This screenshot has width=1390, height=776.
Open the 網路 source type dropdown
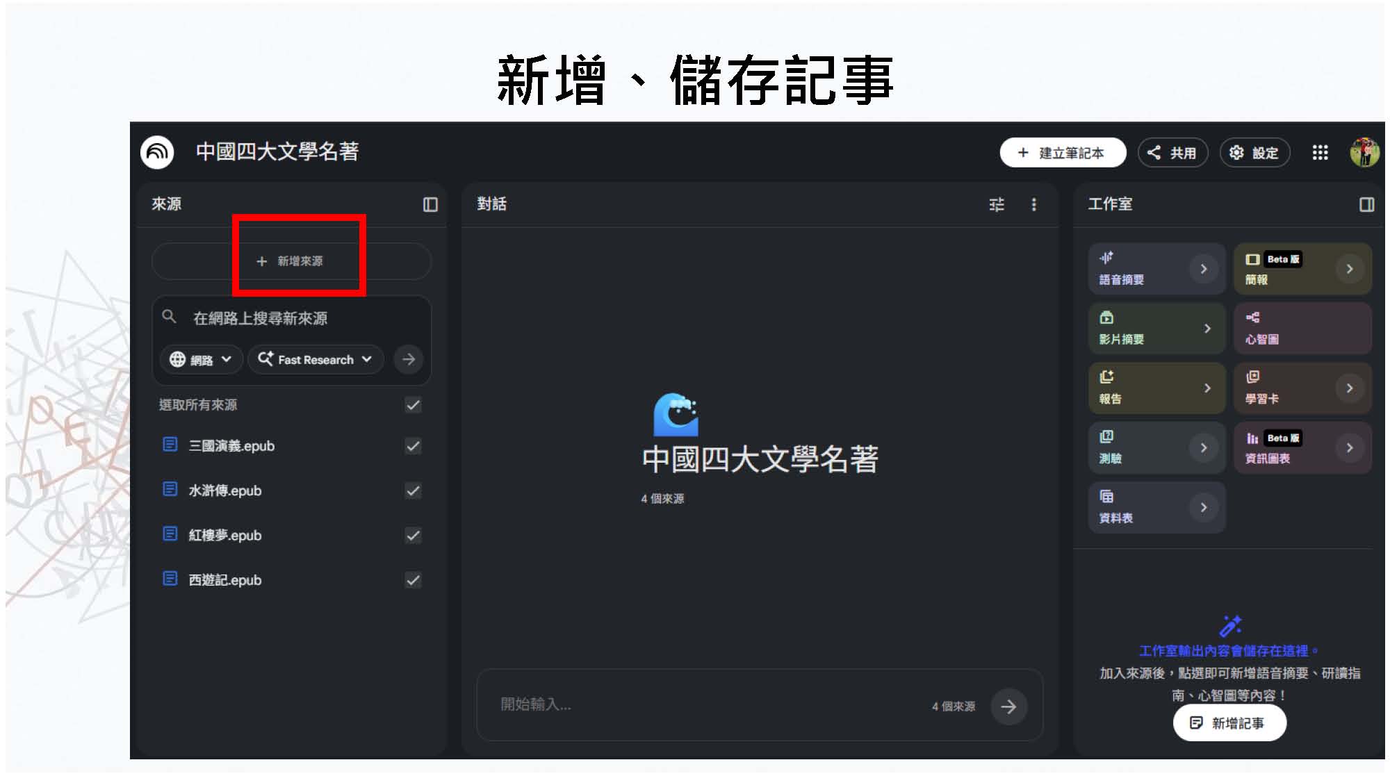[201, 359]
